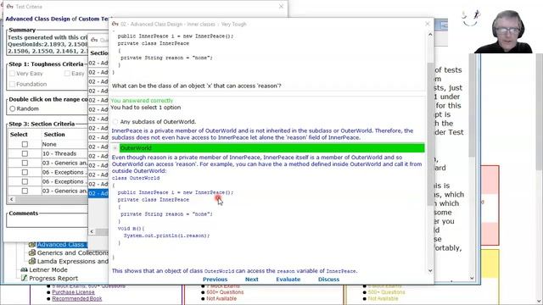Viewport: 543px width, 305px height.
Task: Click the Lamda Expressions test icon
Action: (x=32, y=262)
